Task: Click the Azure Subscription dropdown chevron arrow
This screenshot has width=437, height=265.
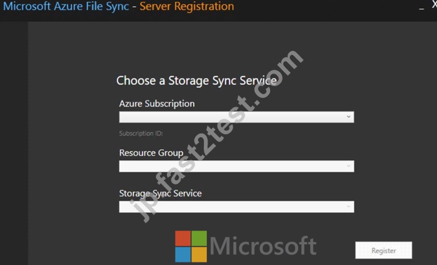Action: click(348, 117)
